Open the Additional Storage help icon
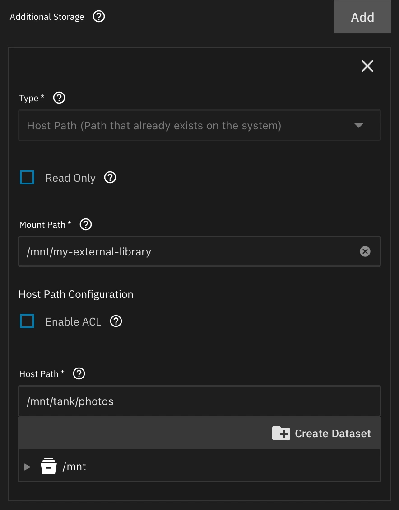Viewport: 399px width, 510px height. 98,16
